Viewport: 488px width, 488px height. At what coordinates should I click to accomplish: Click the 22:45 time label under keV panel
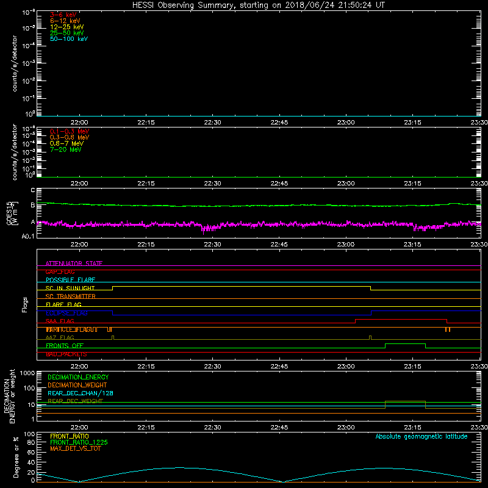tap(279, 123)
